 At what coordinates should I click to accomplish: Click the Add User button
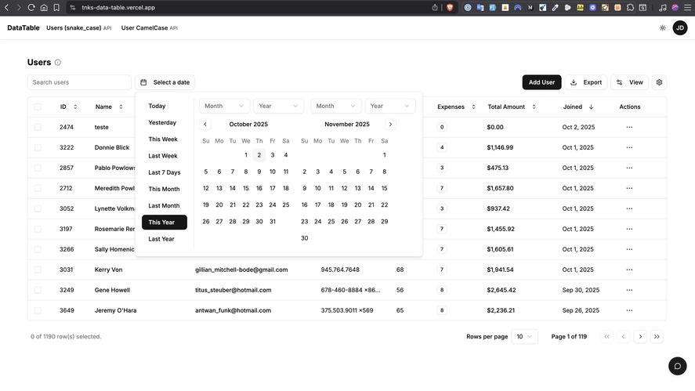(x=541, y=82)
